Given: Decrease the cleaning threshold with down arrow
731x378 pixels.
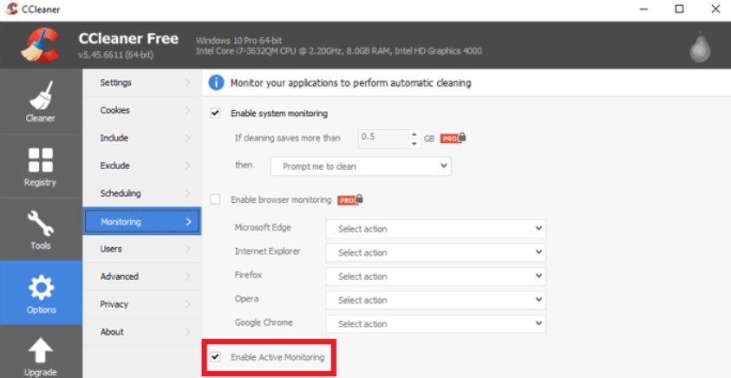Looking at the screenshot, I should (414, 144).
